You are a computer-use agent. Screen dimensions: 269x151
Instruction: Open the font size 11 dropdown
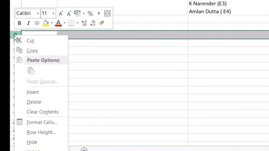[53, 13]
